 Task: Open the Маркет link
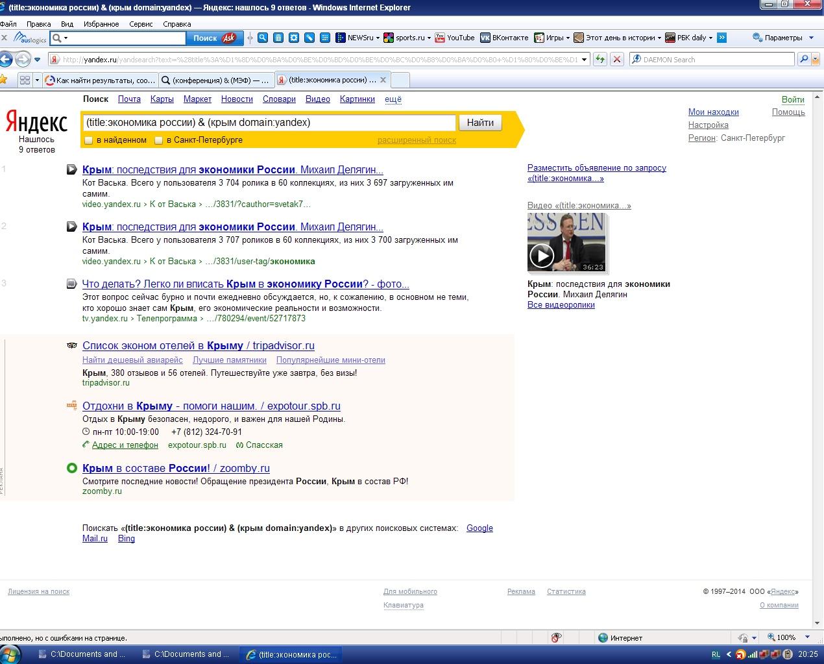tap(197, 99)
